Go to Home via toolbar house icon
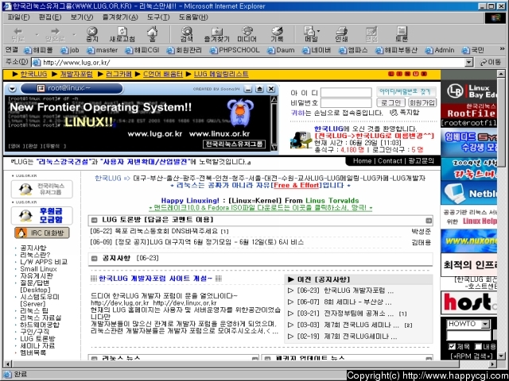 tap(152, 31)
